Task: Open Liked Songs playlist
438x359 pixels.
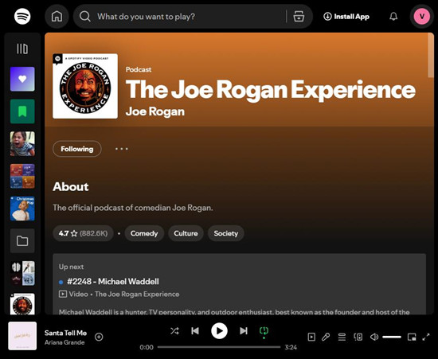Action: pos(22,79)
